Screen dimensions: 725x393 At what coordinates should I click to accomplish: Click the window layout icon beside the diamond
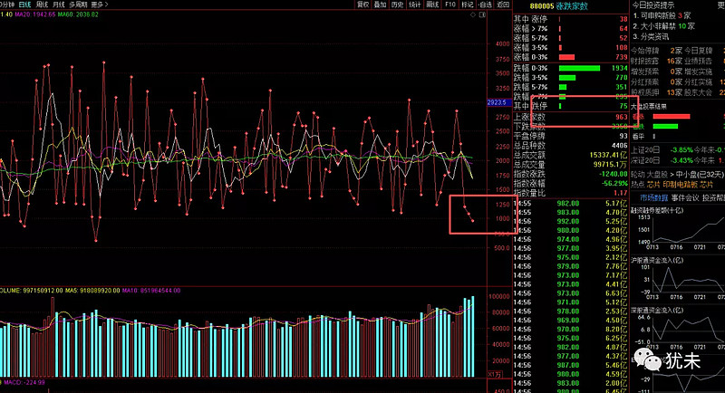(482, 14)
